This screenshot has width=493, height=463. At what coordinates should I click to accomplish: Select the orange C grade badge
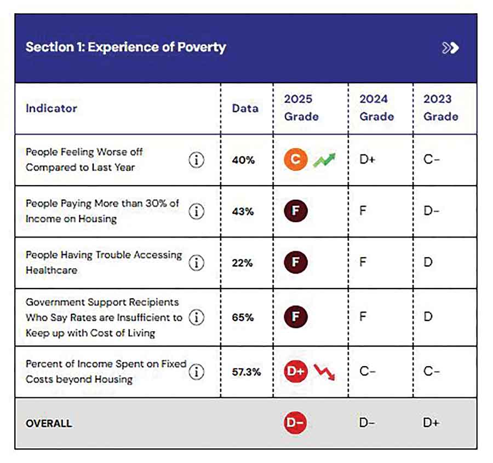(296, 160)
